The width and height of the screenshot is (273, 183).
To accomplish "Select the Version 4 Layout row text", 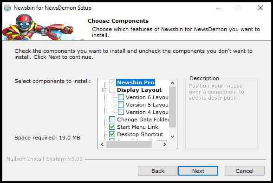I will coord(147,112).
